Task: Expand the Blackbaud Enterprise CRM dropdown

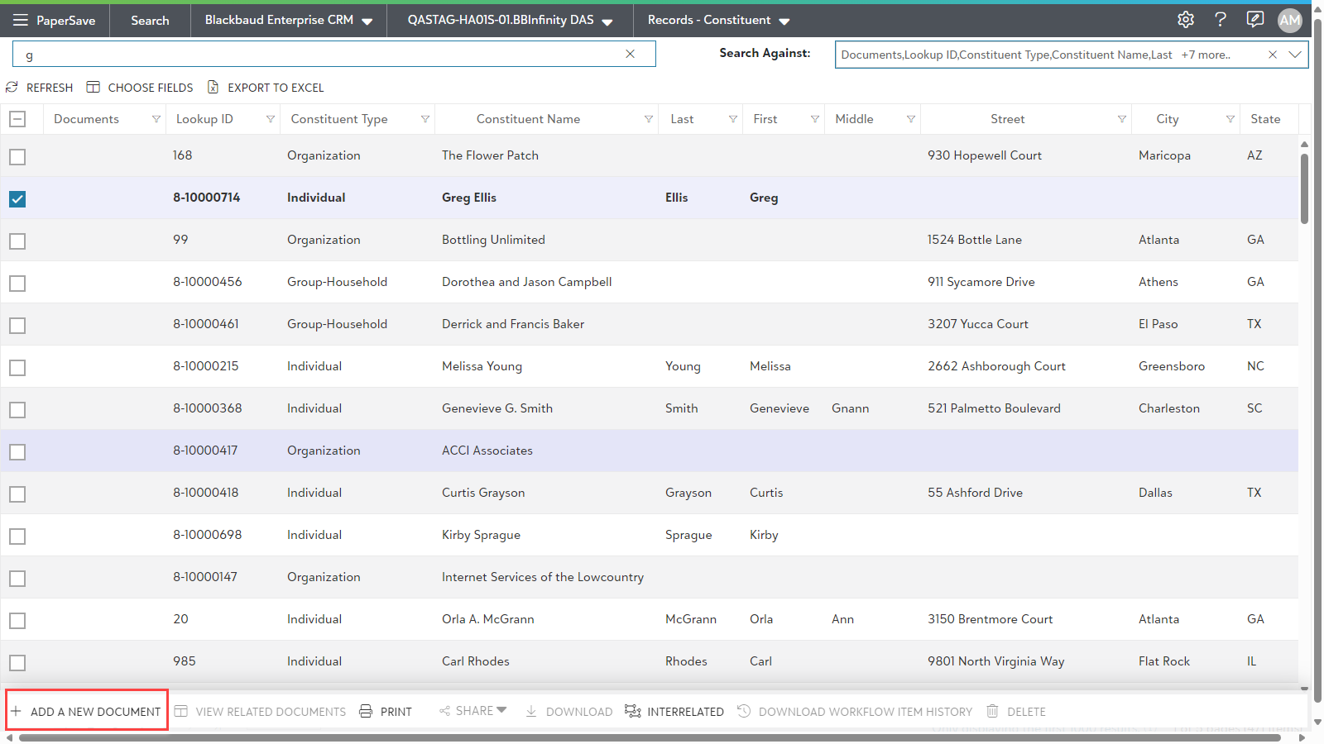Action: [367, 21]
